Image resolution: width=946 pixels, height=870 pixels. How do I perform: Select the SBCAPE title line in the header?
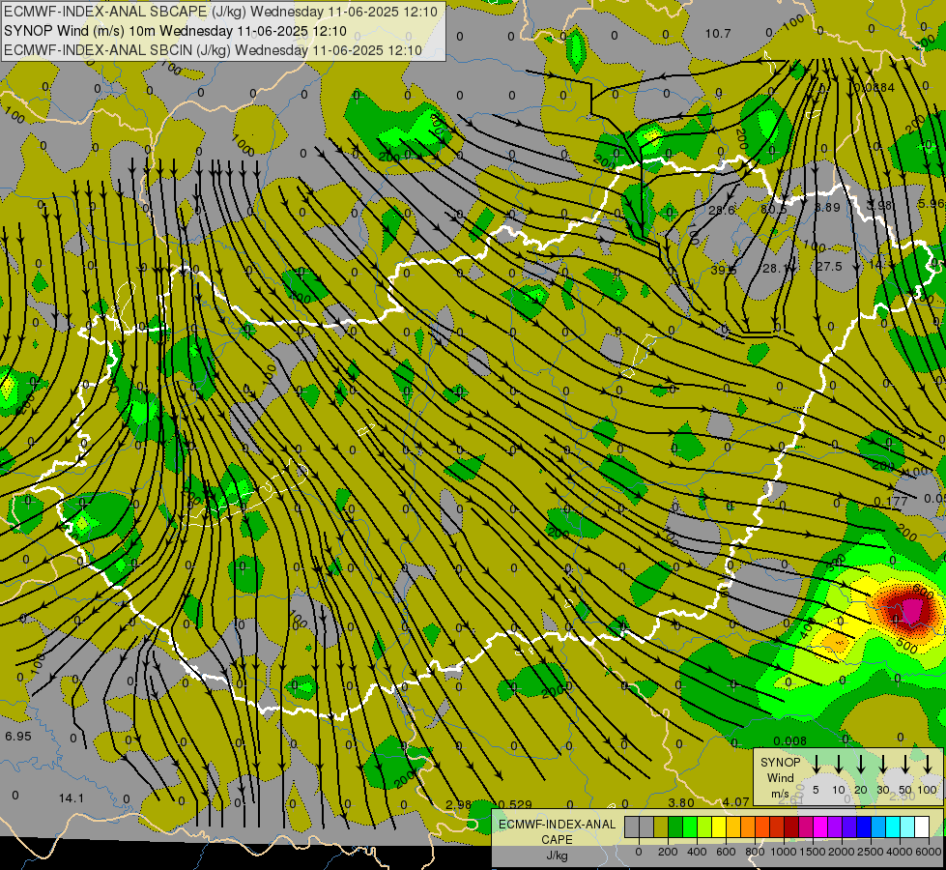221,12
